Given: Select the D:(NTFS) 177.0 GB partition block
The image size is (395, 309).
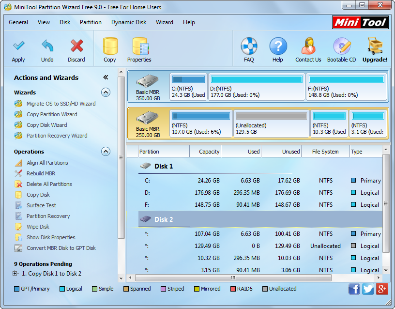Looking at the screenshot, I should 257,87.
